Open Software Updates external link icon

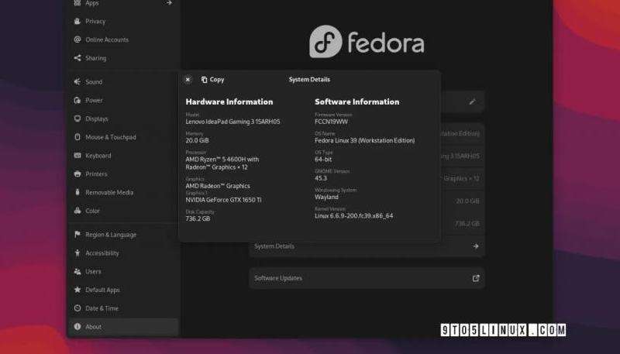tap(476, 278)
